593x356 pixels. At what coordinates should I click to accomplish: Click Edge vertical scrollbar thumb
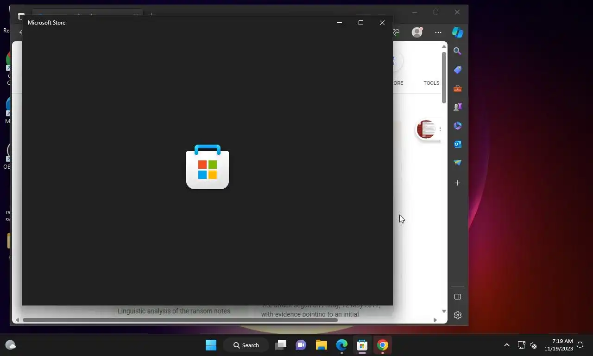[x=443, y=77]
